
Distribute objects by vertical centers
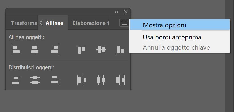coord(35,80)
